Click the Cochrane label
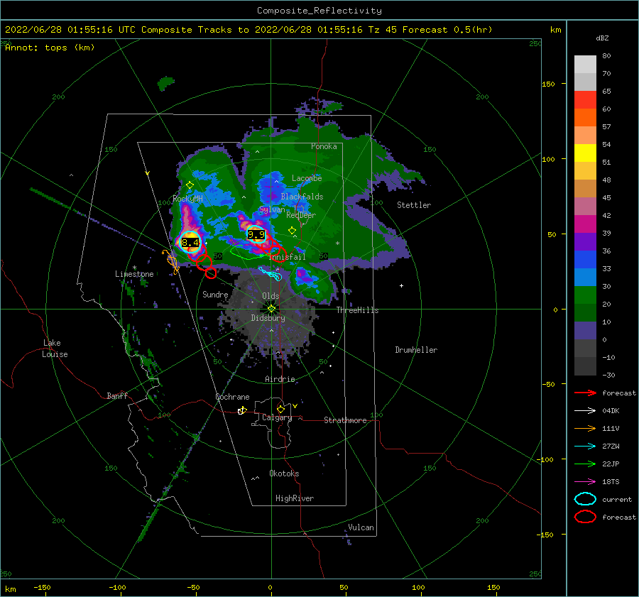Image resolution: width=639 pixels, height=597 pixels. [232, 397]
